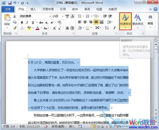Click the 页面: 1/4 page indicator
The width and height of the screenshot is (159, 130).
pos(9,126)
